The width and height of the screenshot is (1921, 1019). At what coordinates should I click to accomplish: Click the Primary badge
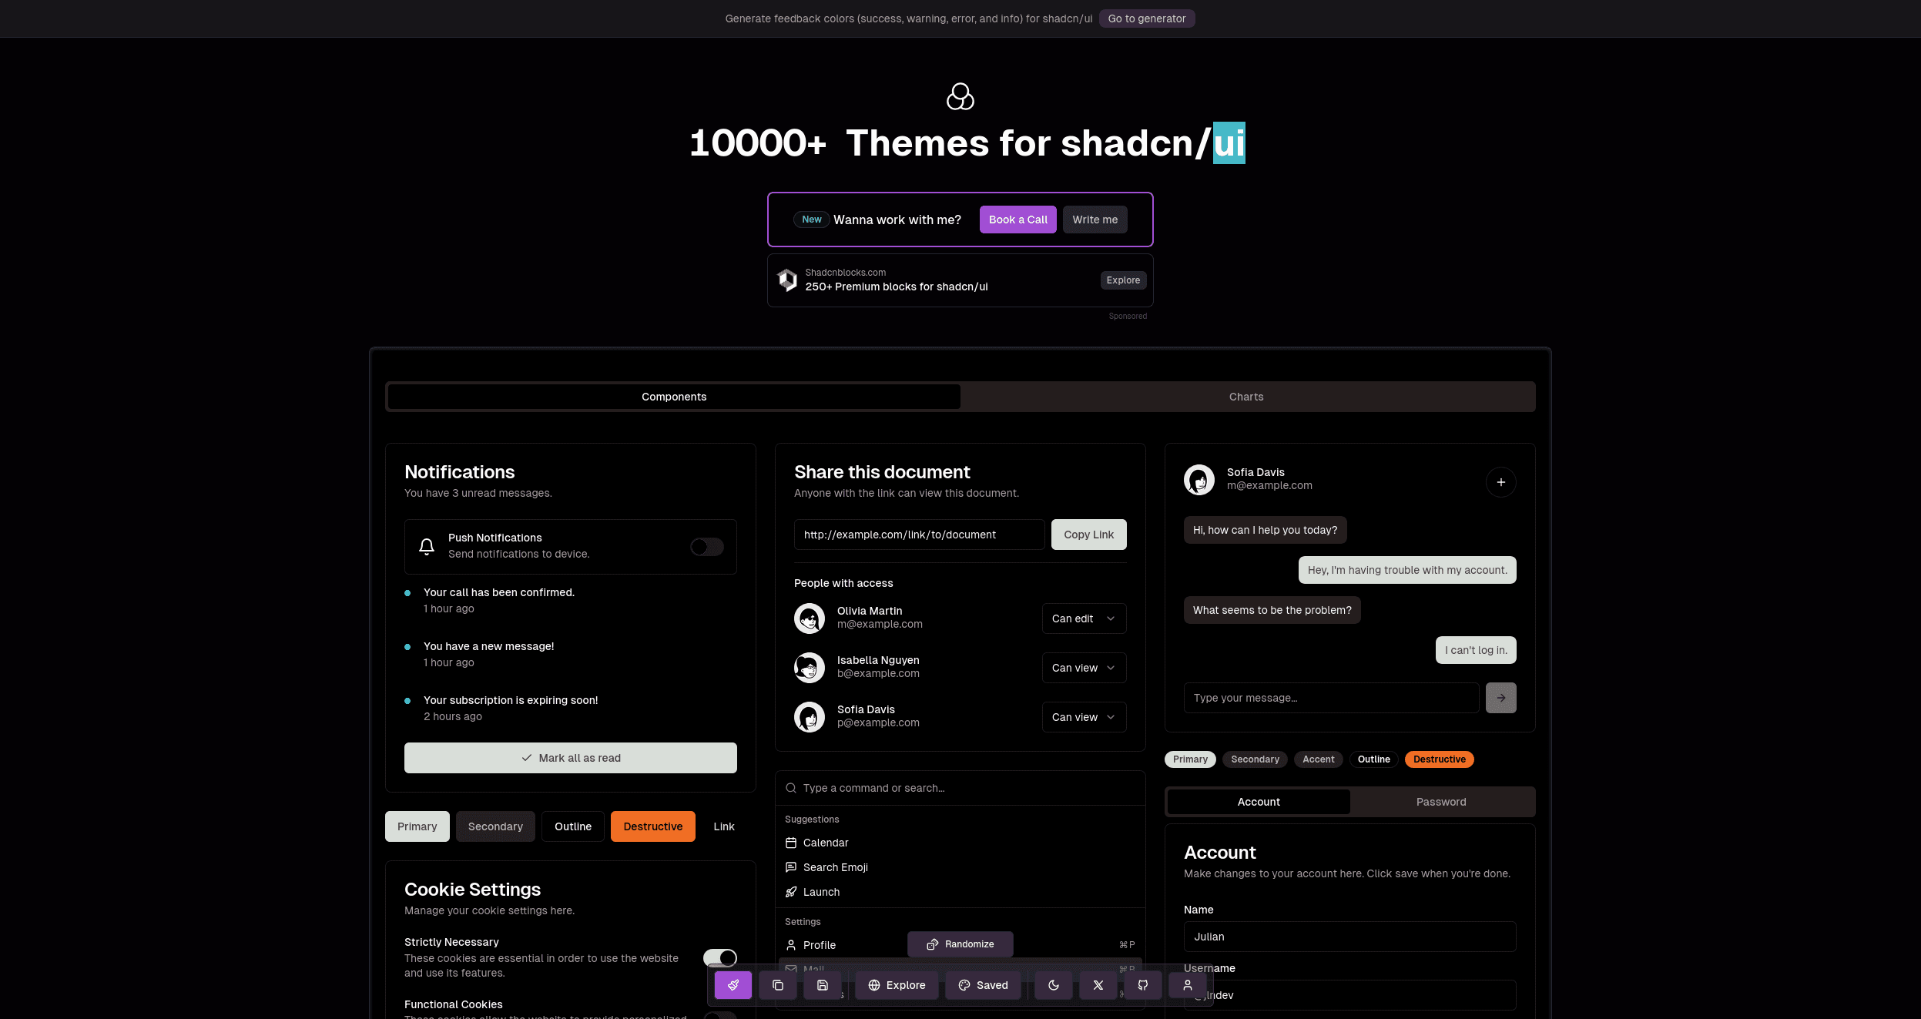coord(1190,759)
